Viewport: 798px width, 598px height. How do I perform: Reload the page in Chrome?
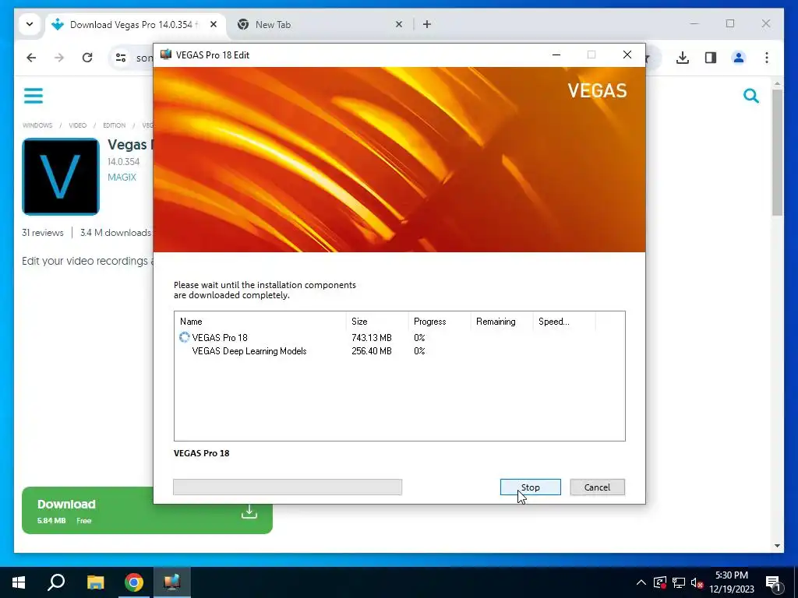click(87, 58)
